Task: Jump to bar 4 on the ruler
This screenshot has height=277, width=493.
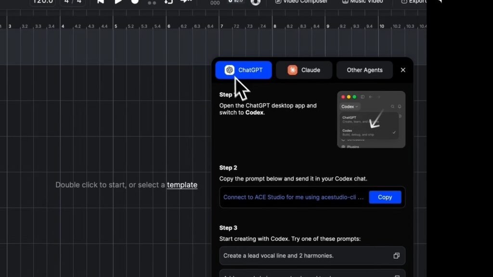Action: click(63, 26)
